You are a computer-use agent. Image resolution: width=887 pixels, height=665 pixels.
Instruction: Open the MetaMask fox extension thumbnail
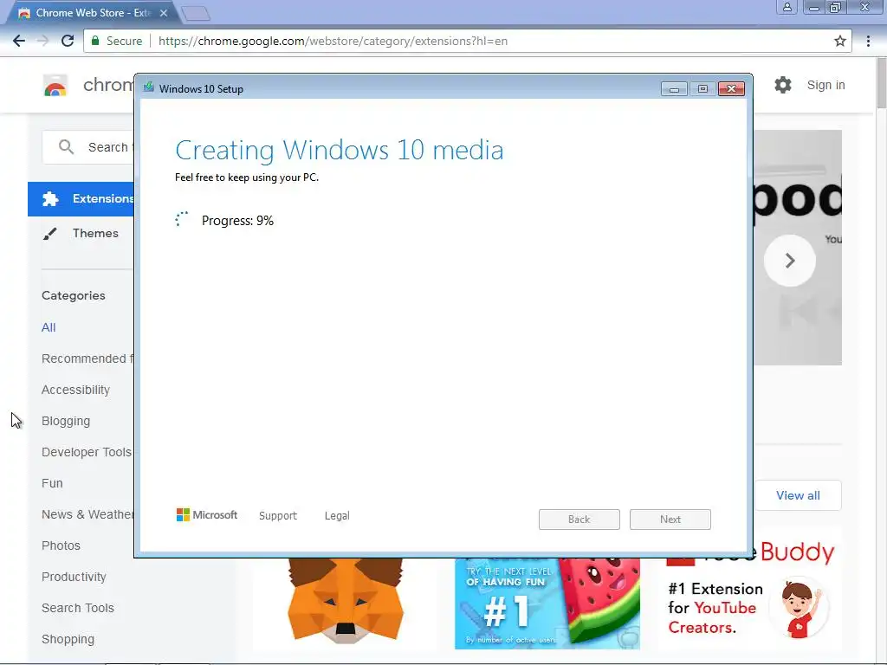(x=345, y=601)
